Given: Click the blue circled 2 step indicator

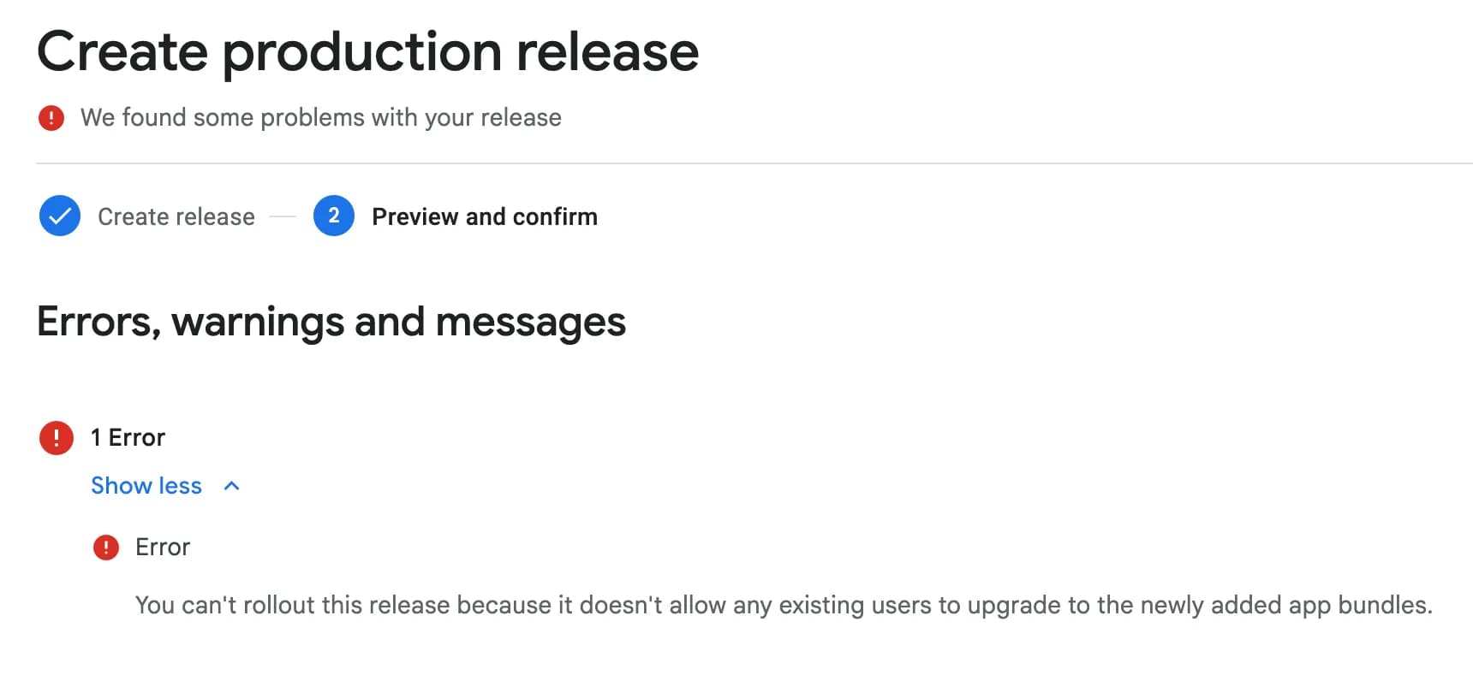Looking at the screenshot, I should [333, 216].
